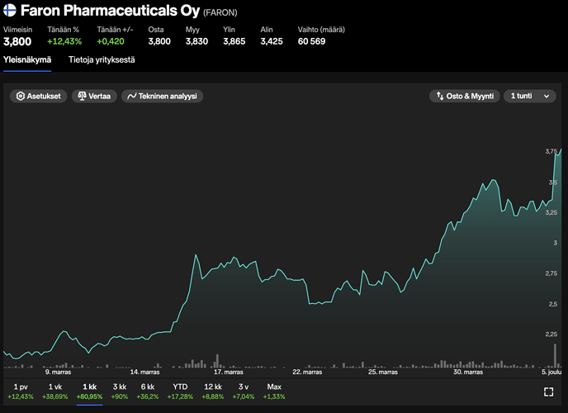Click the 3,25 price axis label
Image resolution: width=568 pixels, height=413 pixels.
click(x=551, y=212)
